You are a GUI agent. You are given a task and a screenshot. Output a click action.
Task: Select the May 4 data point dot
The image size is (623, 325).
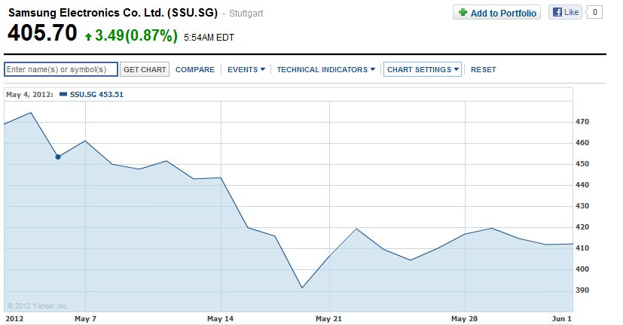[58, 157]
